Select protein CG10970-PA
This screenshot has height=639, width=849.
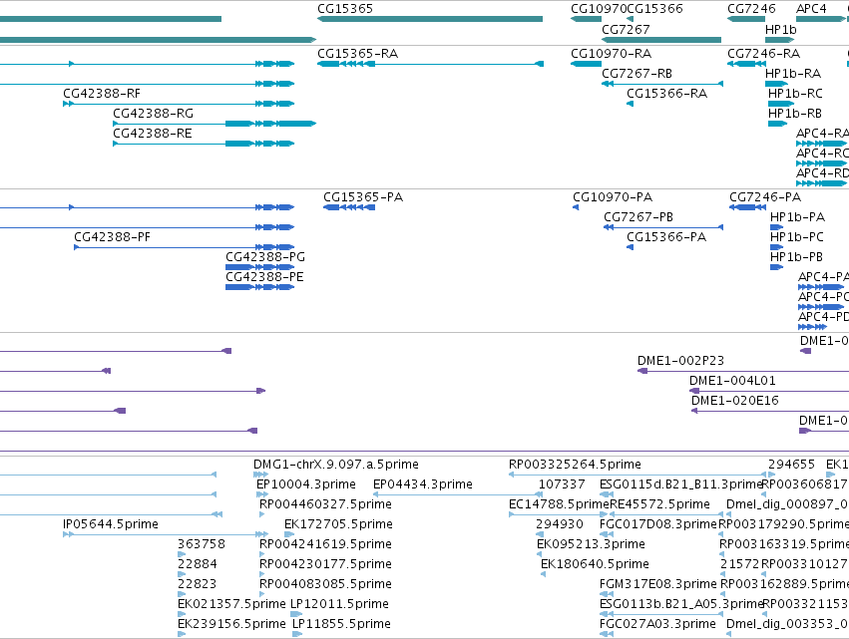[576, 207]
